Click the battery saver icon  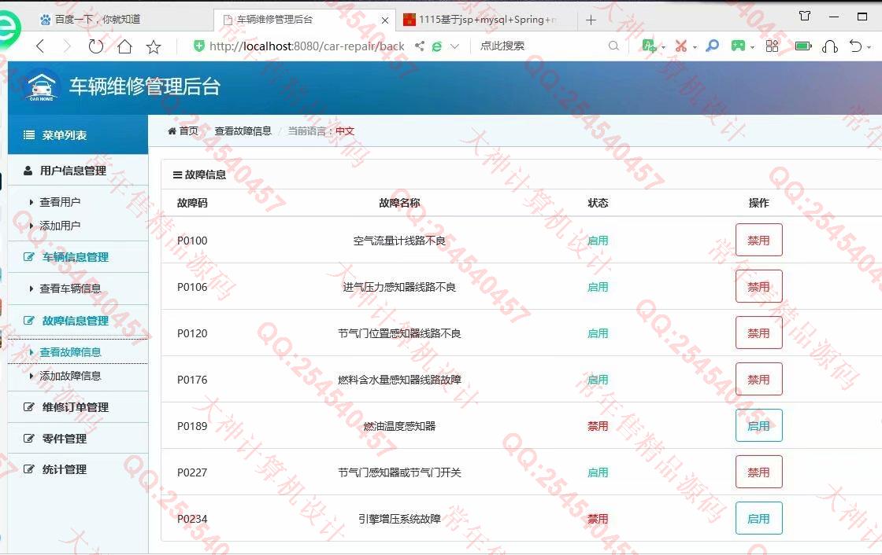point(803,46)
